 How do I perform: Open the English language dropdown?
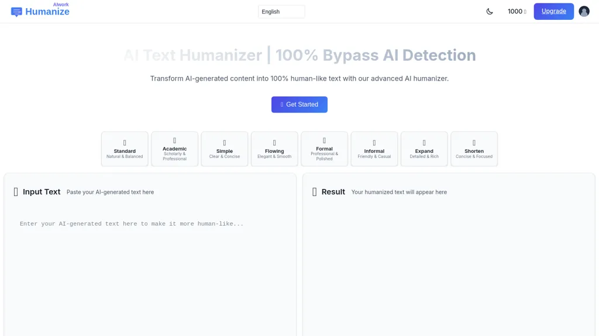coord(281,12)
